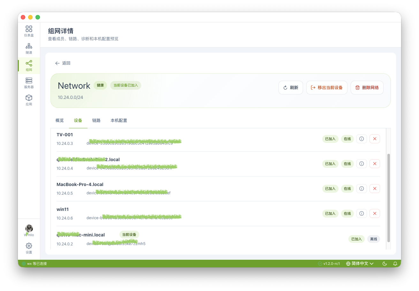
Task: Click the 删除网络 delete network button
Action: point(367,87)
